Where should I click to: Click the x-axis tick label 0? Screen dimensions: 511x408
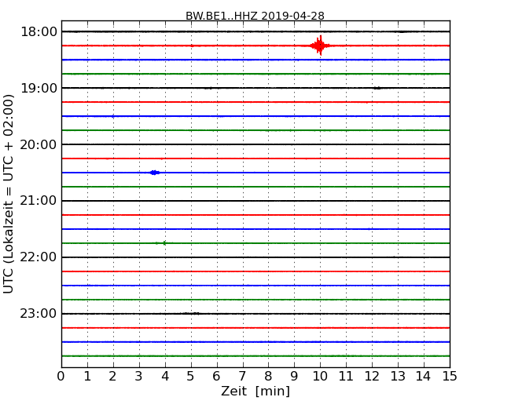pos(61,377)
